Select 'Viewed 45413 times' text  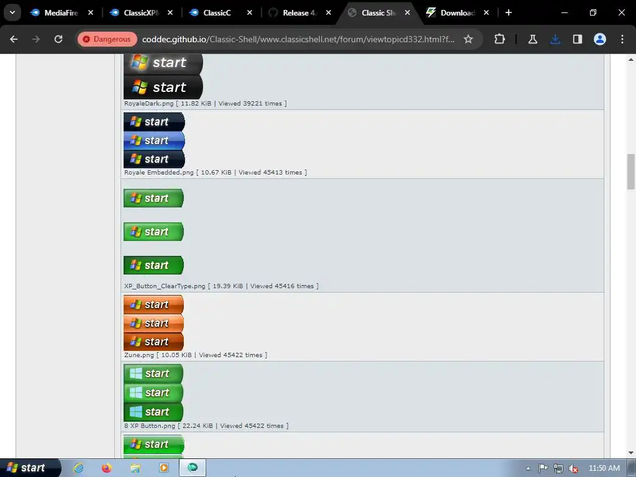pos(271,173)
